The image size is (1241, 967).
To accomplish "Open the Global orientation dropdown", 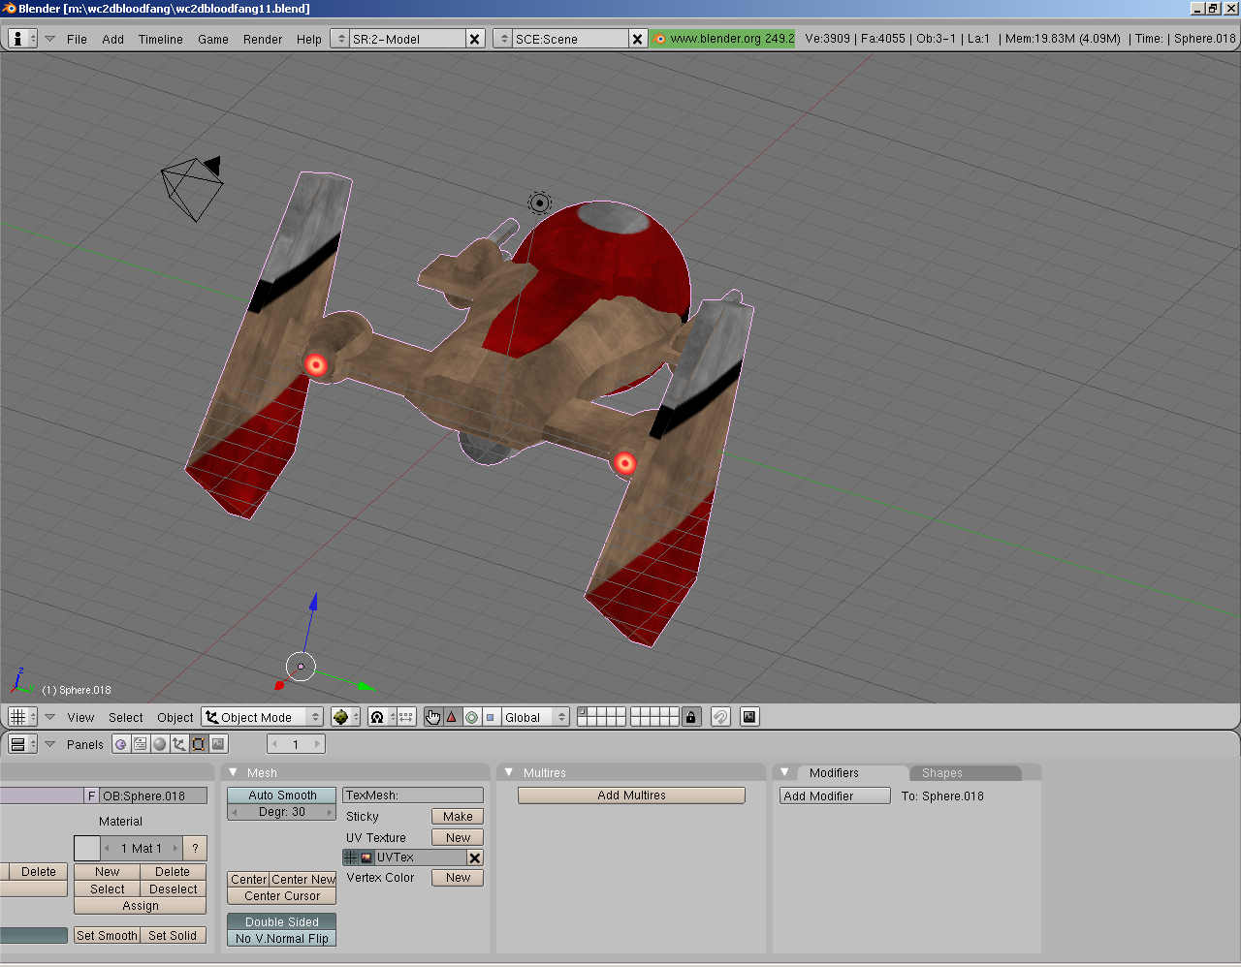I will point(535,717).
